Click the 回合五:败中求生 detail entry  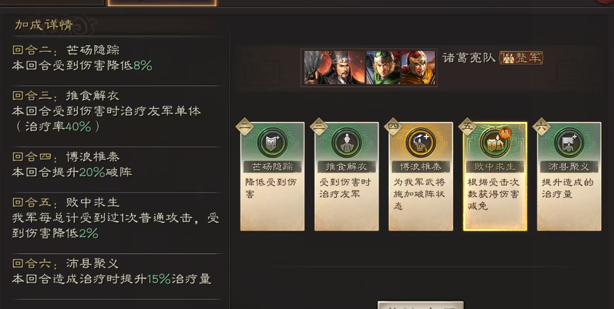click(115, 218)
